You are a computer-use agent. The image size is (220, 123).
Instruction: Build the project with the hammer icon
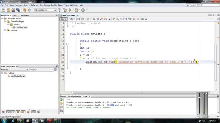tap(60, 10)
